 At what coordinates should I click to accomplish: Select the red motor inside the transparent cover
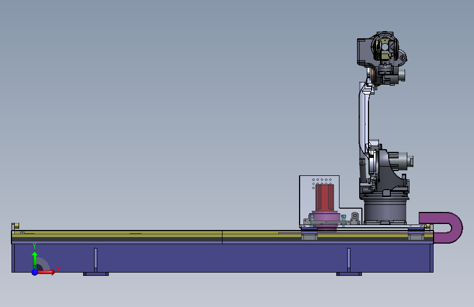tap(325, 198)
